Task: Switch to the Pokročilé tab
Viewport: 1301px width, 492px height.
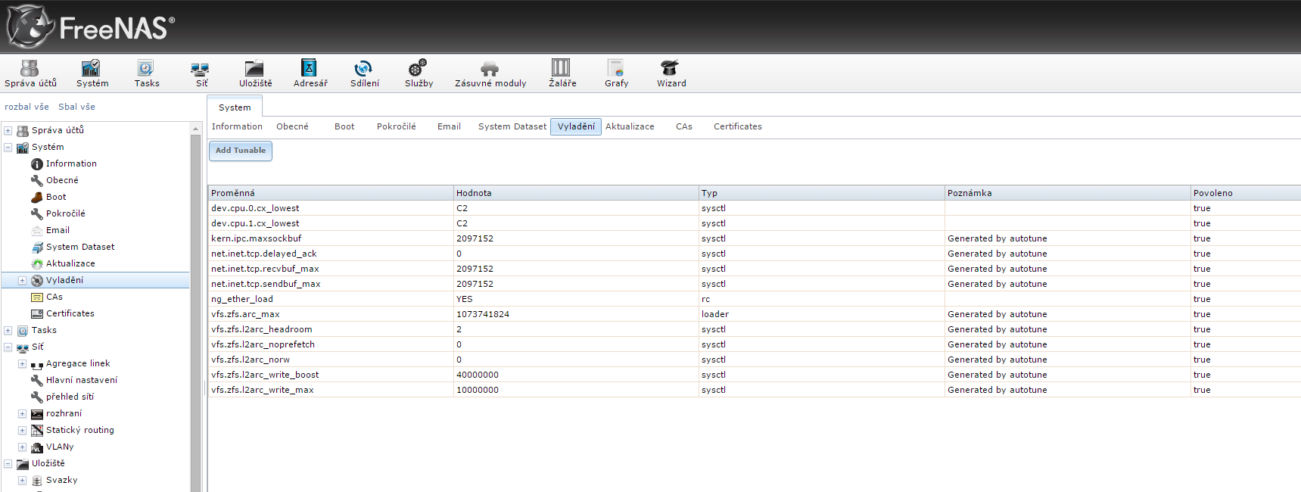Action: click(x=397, y=126)
